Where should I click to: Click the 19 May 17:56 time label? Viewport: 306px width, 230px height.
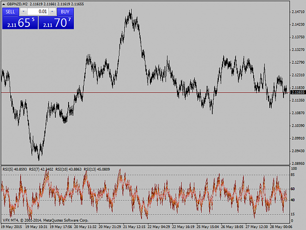61,227
